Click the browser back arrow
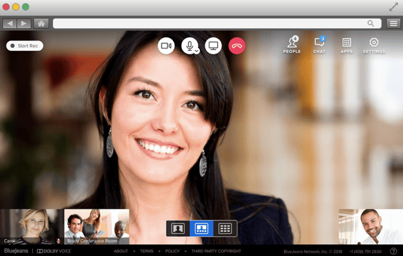 (x=10, y=24)
